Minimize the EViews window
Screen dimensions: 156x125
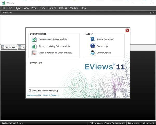[133, 3]
